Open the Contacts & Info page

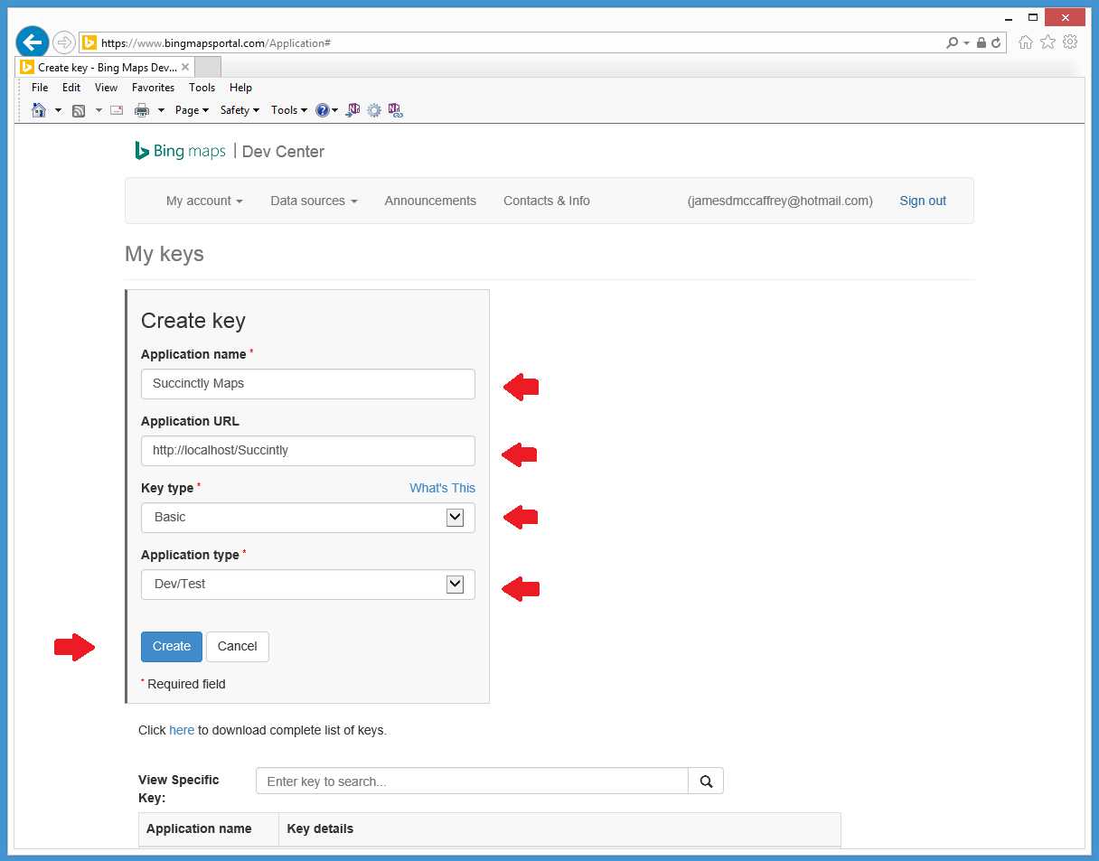pos(547,201)
